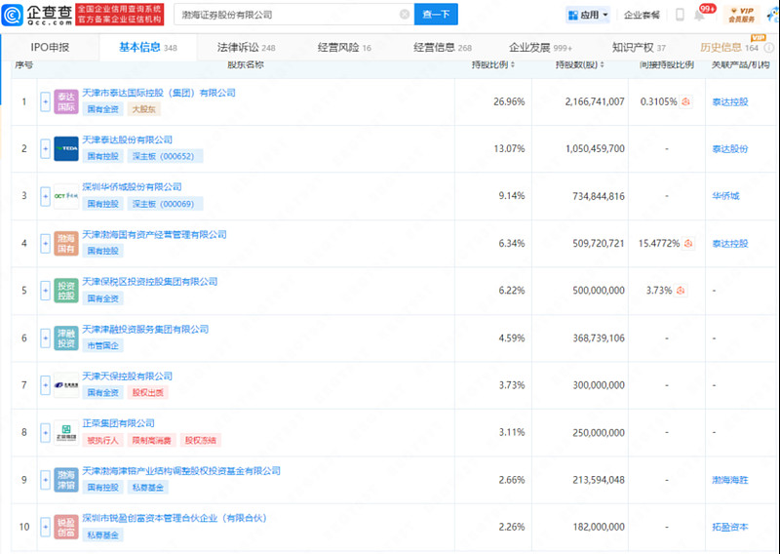Expand row 7 天津天保控股 with plus button
Screen dimensions: 780x554
click(x=45, y=385)
